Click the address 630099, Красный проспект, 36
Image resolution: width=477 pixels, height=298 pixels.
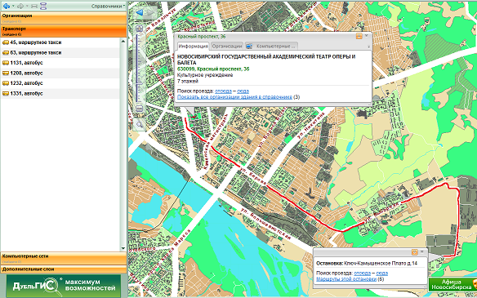click(213, 69)
